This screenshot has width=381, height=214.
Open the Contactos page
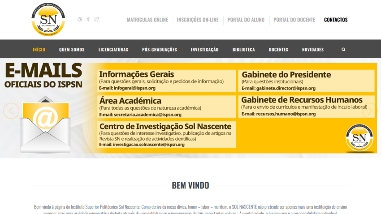(336, 20)
